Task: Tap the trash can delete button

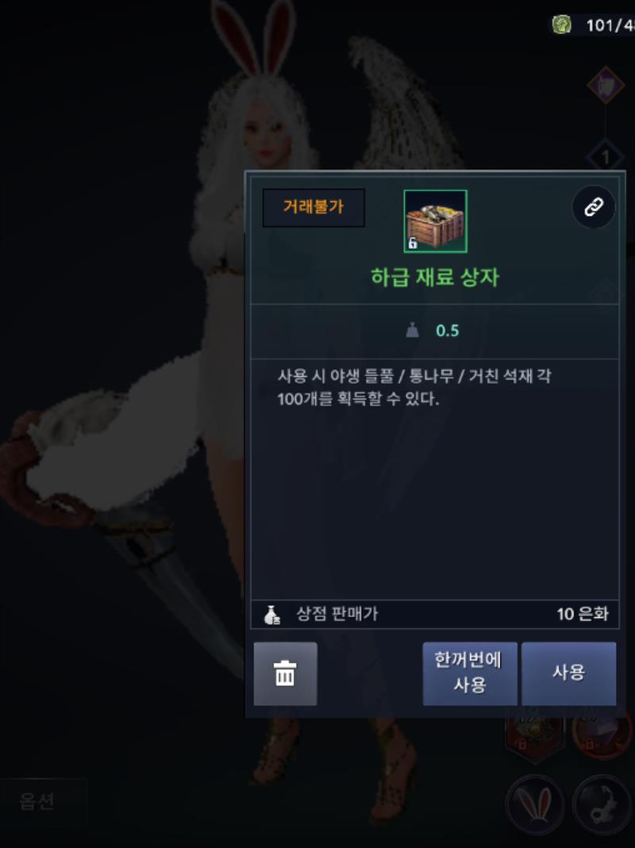Action: tap(285, 673)
